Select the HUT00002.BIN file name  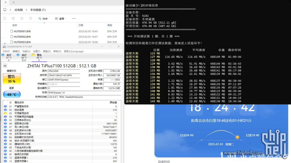click(22, 37)
